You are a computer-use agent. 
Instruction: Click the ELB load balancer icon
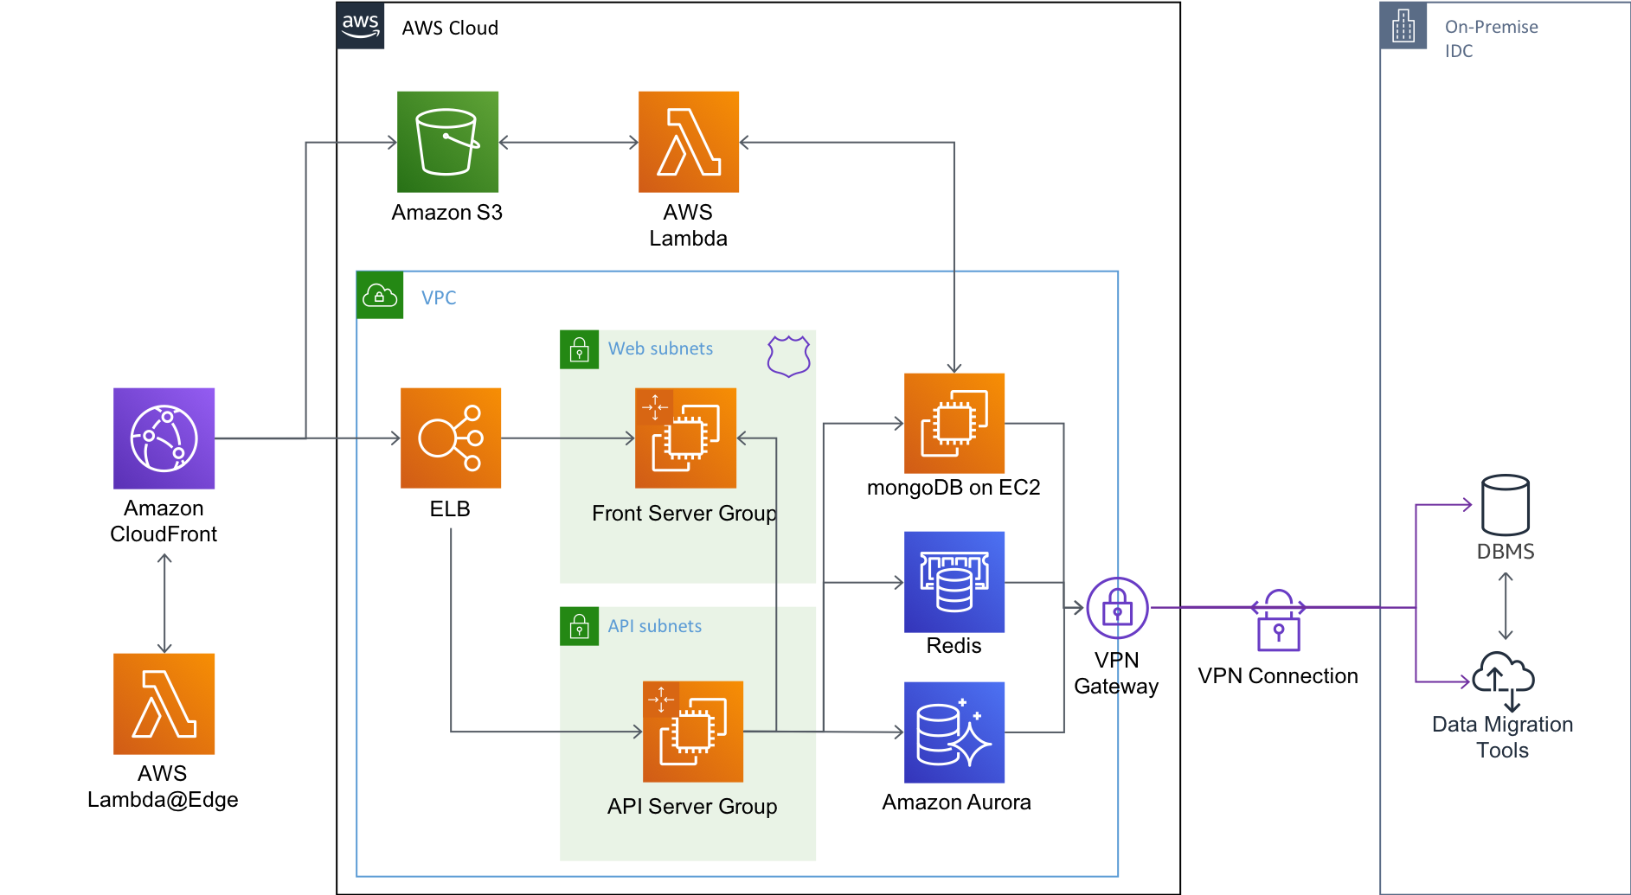[451, 438]
